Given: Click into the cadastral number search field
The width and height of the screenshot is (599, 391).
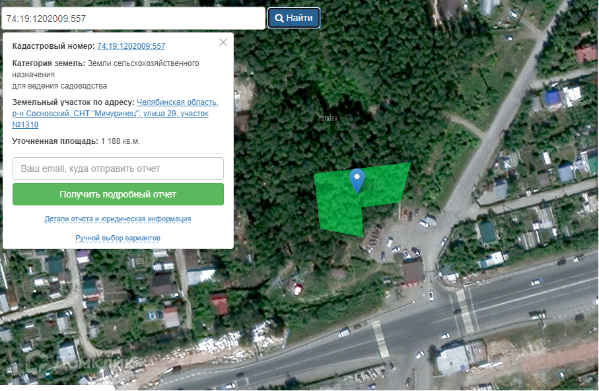Looking at the screenshot, I should (x=133, y=18).
